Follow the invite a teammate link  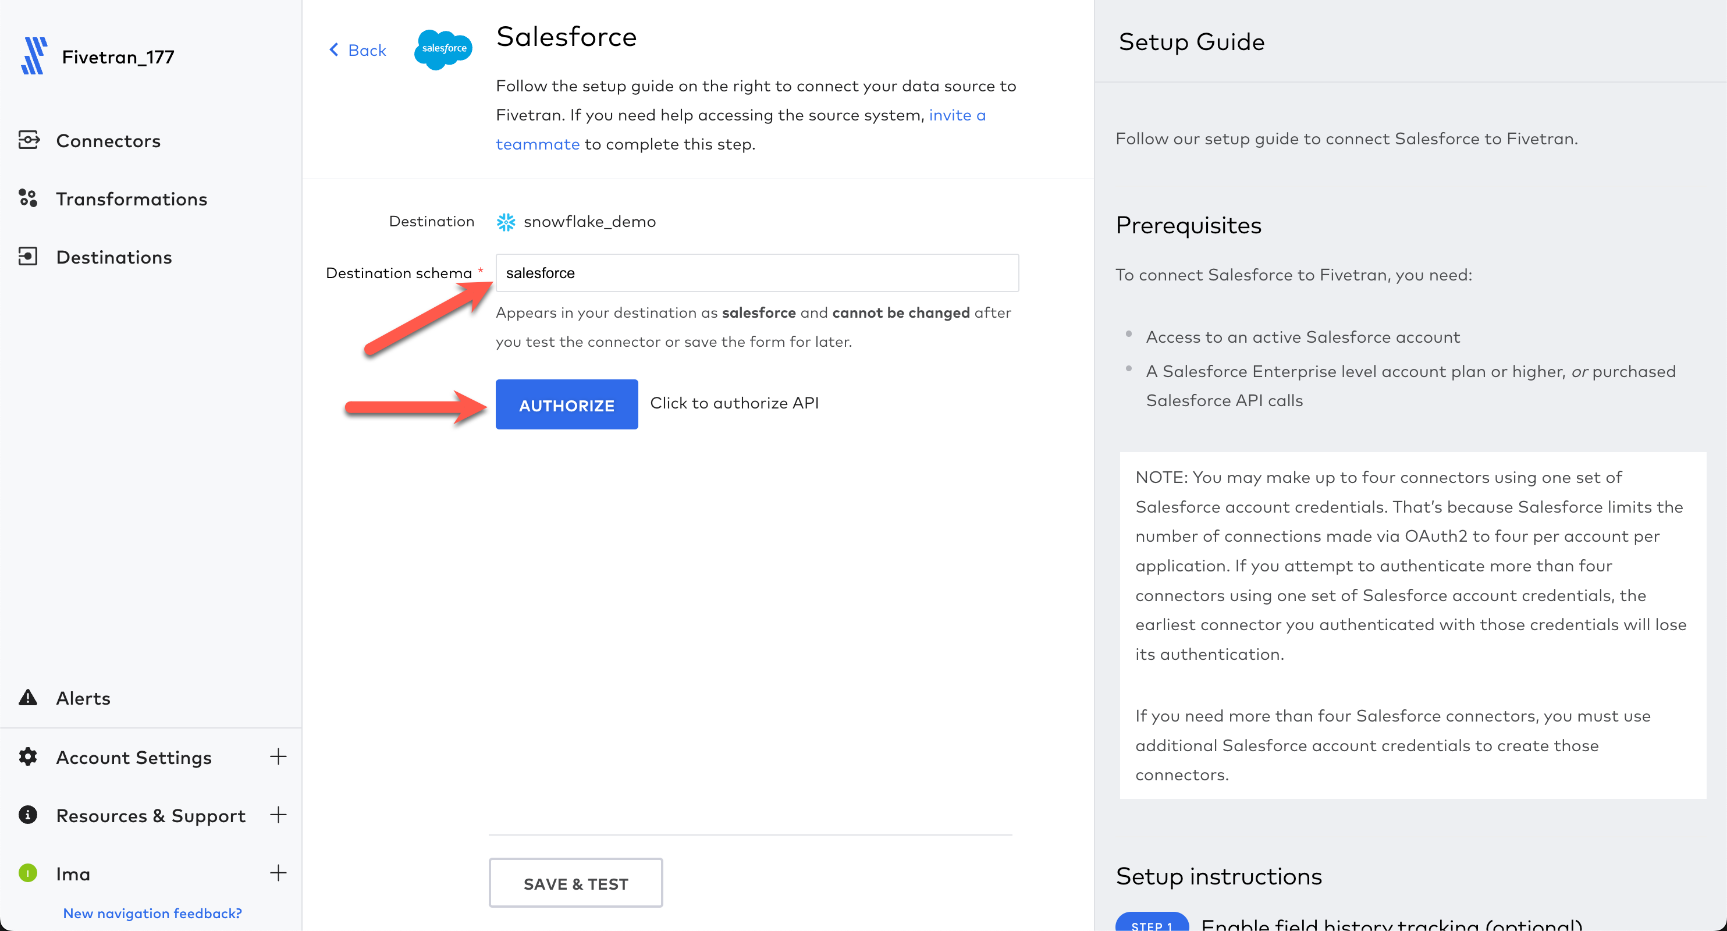(957, 115)
